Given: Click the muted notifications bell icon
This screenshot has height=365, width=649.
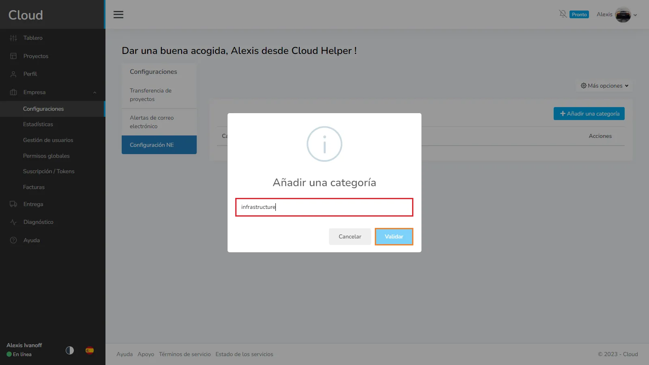Looking at the screenshot, I should click(563, 14).
